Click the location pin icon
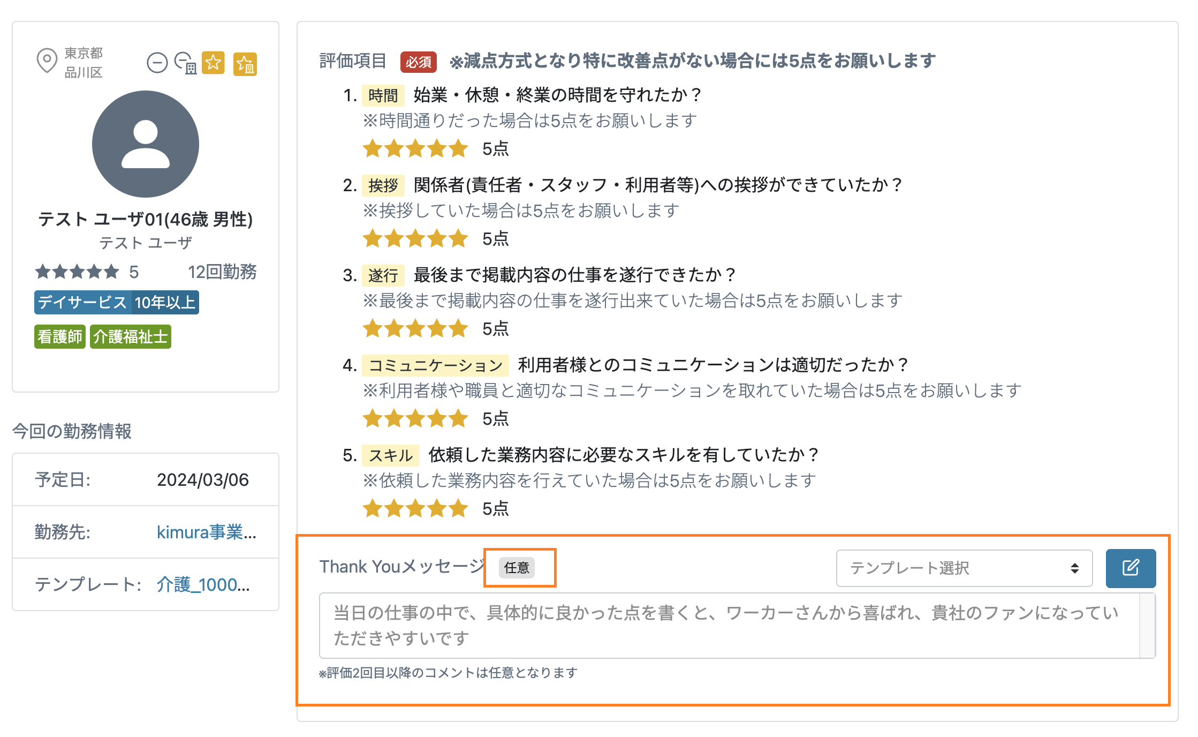 point(47,61)
